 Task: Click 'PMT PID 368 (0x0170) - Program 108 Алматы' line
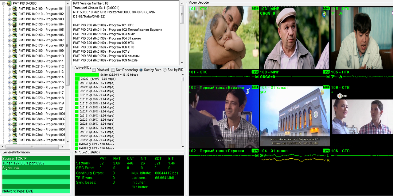click(107, 56)
